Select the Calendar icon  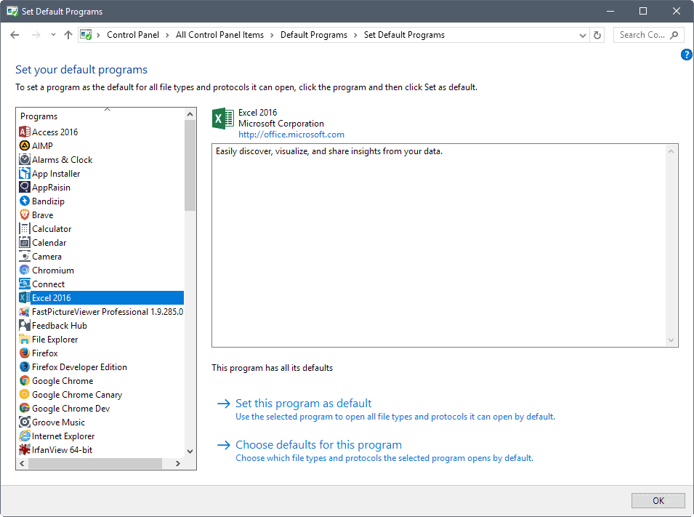tap(25, 242)
